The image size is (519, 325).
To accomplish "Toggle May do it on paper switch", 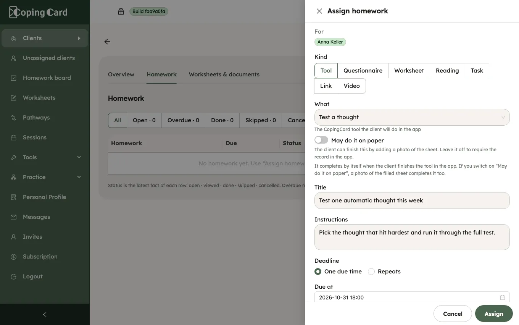I will (321, 140).
